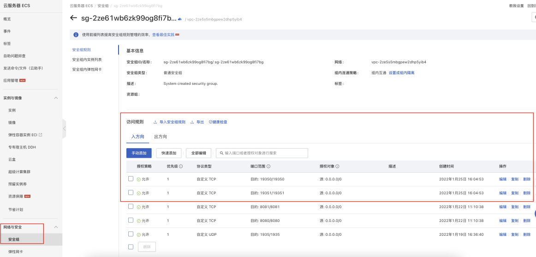Open the 查看最佳实践 link
536x257 pixels.
pyautogui.click(x=163, y=35)
